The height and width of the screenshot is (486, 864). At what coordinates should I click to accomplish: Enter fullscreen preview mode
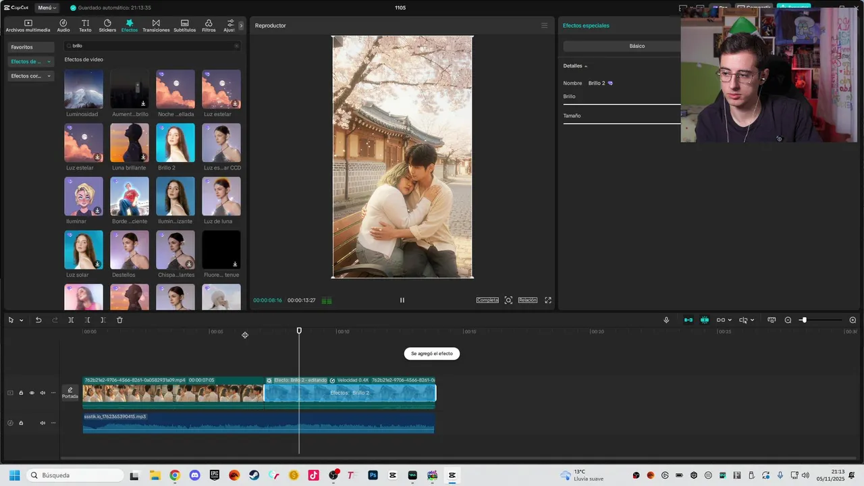pos(548,300)
